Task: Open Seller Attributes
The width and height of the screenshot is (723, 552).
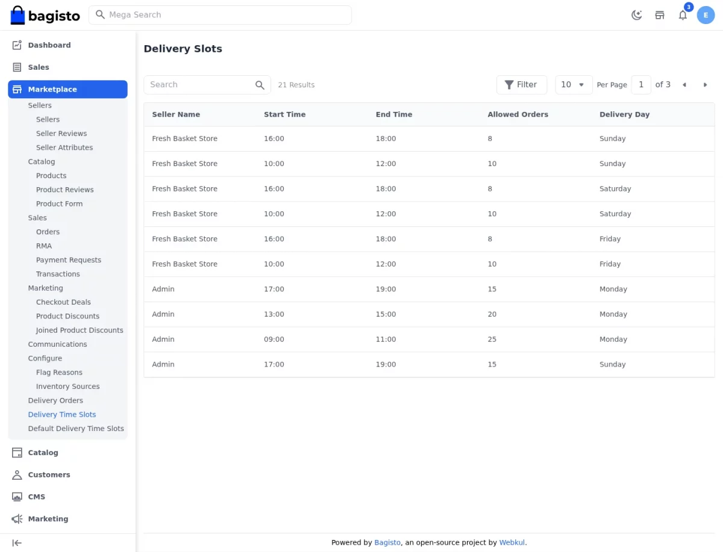Action: [x=64, y=147]
